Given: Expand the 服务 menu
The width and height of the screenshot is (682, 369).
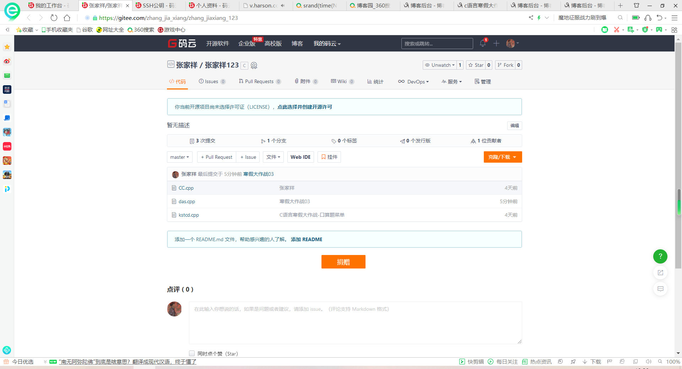Looking at the screenshot, I should 451,82.
